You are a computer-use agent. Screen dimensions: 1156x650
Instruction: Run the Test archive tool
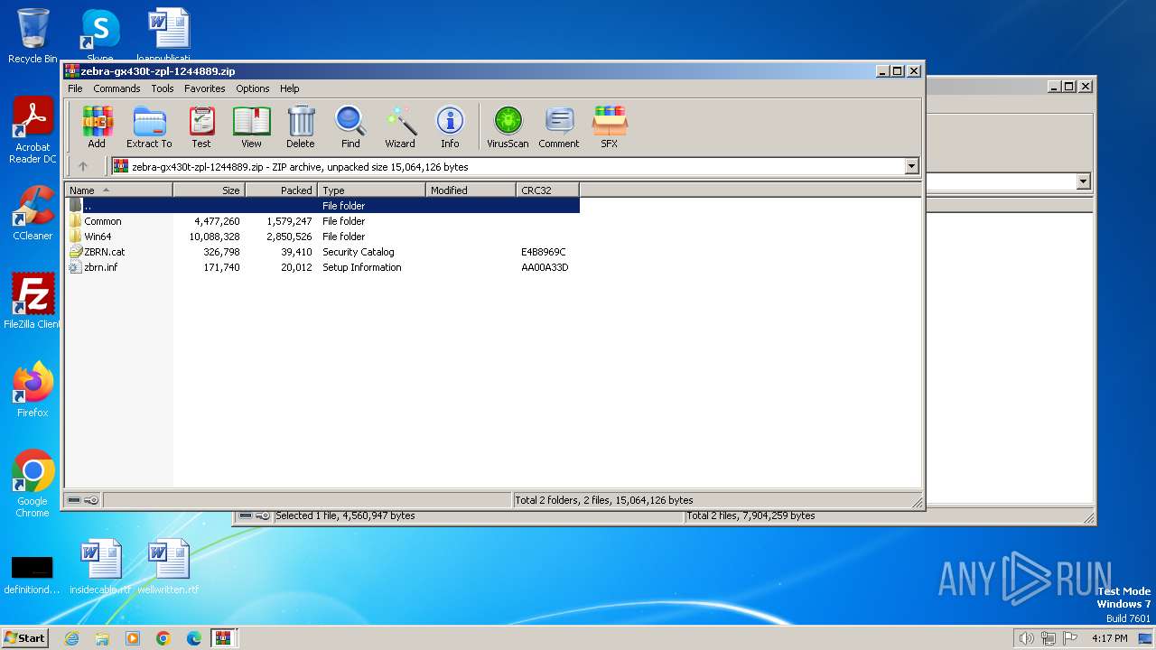[x=201, y=126]
